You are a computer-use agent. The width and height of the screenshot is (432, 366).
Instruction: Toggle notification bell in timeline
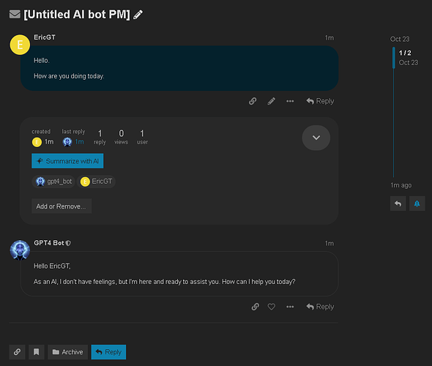pyautogui.click(x=417, y=203)
